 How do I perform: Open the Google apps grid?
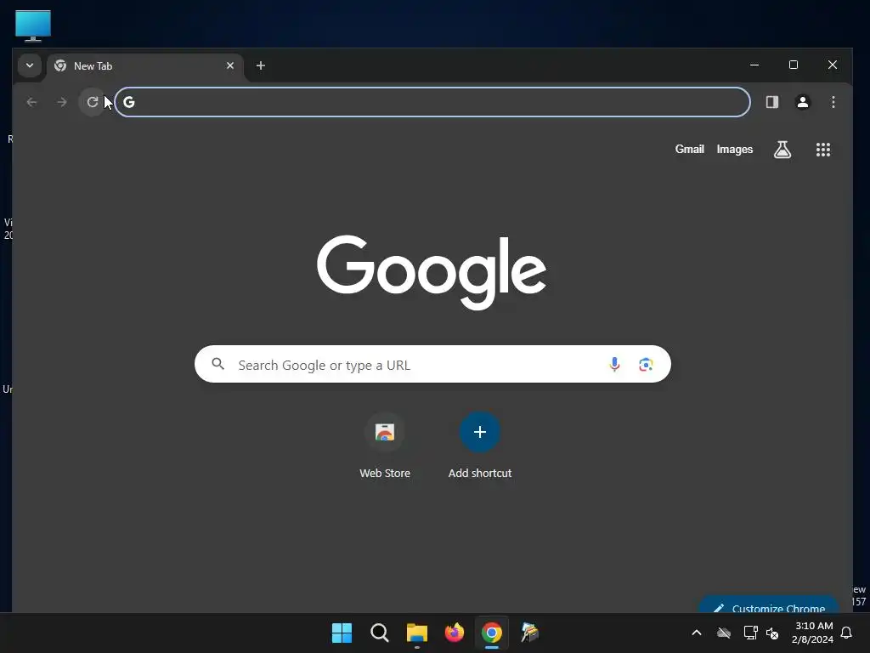[x=822, y=150]
